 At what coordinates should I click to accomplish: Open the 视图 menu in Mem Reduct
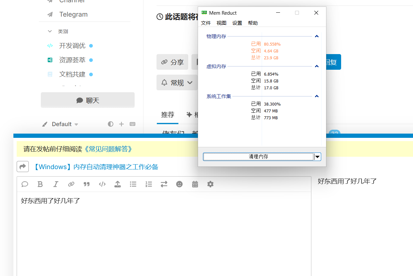(x=222, y=23)
